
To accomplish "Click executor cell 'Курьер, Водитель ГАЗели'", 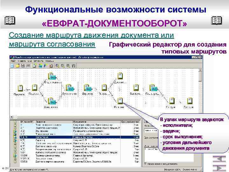I will 86,146.
